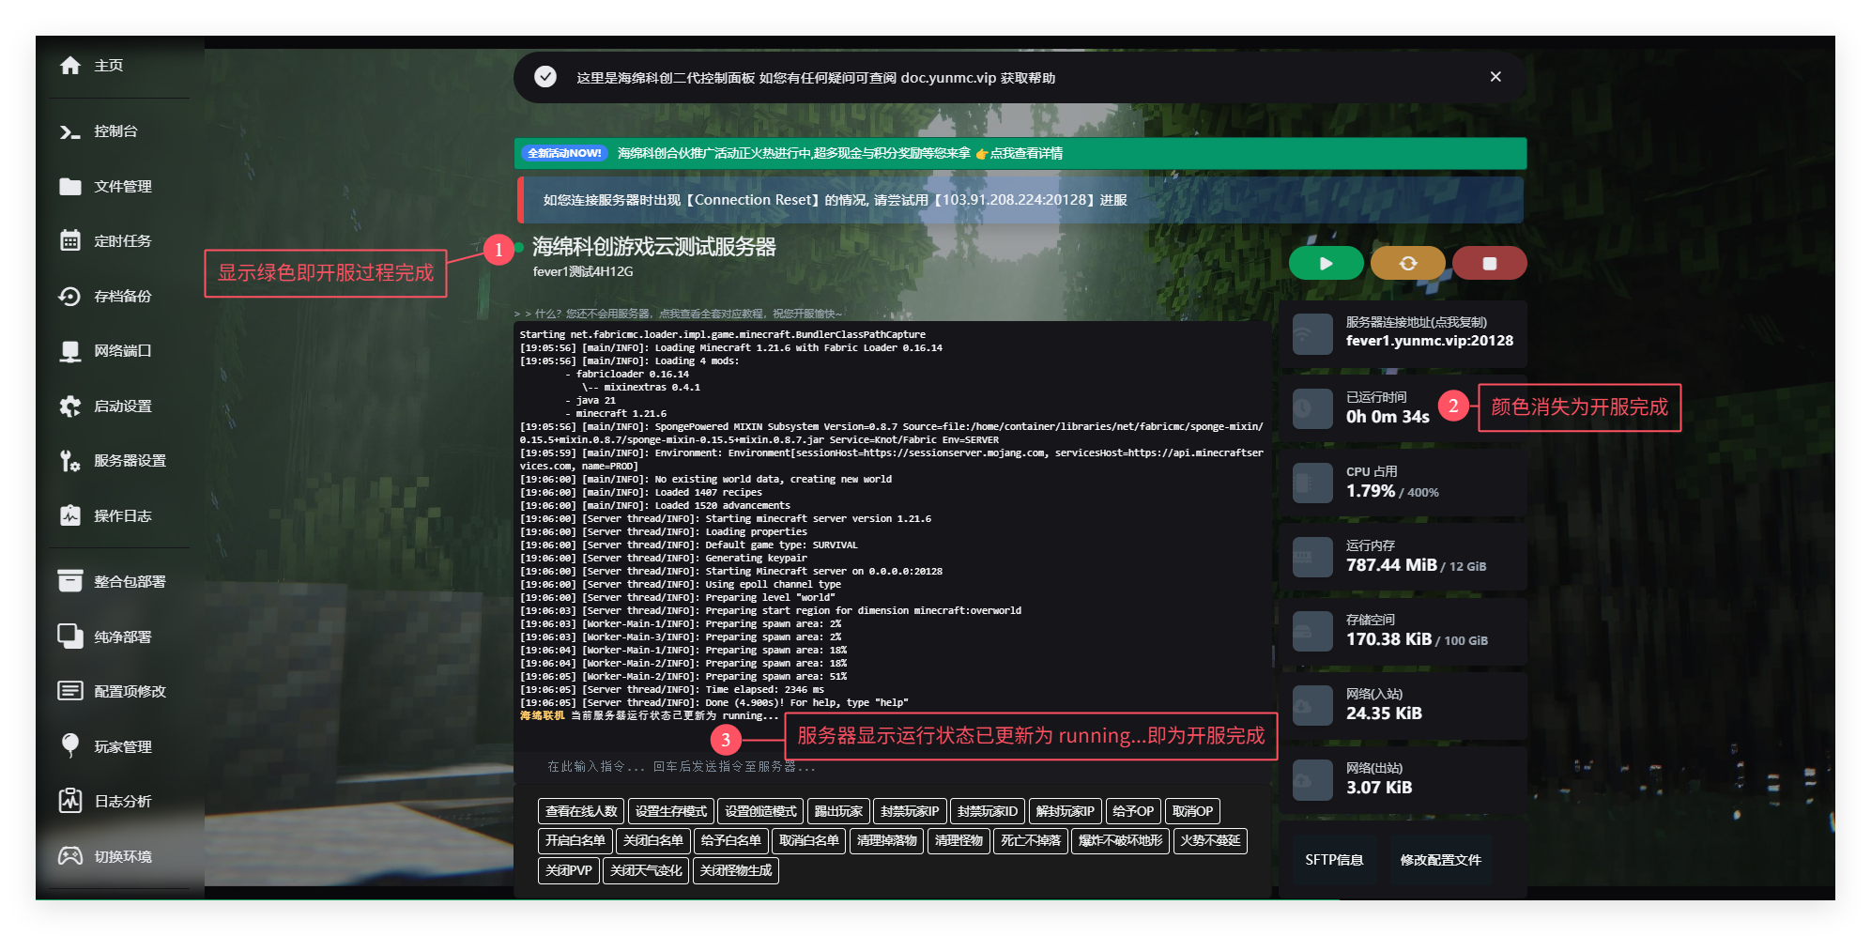Start server with green play button

[1326, 264]
